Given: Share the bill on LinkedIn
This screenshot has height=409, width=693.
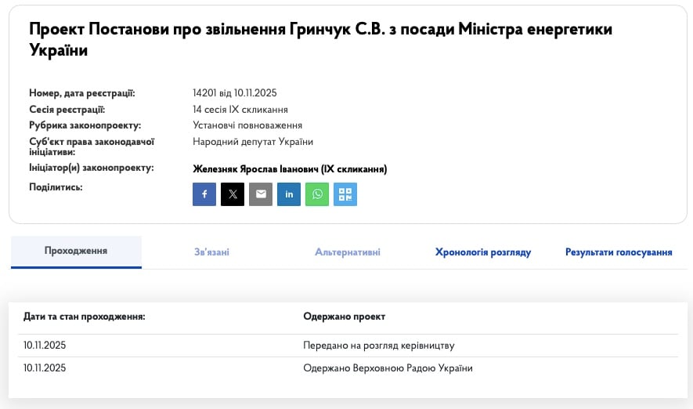Looking at the screenshot, I should (289, 194).
